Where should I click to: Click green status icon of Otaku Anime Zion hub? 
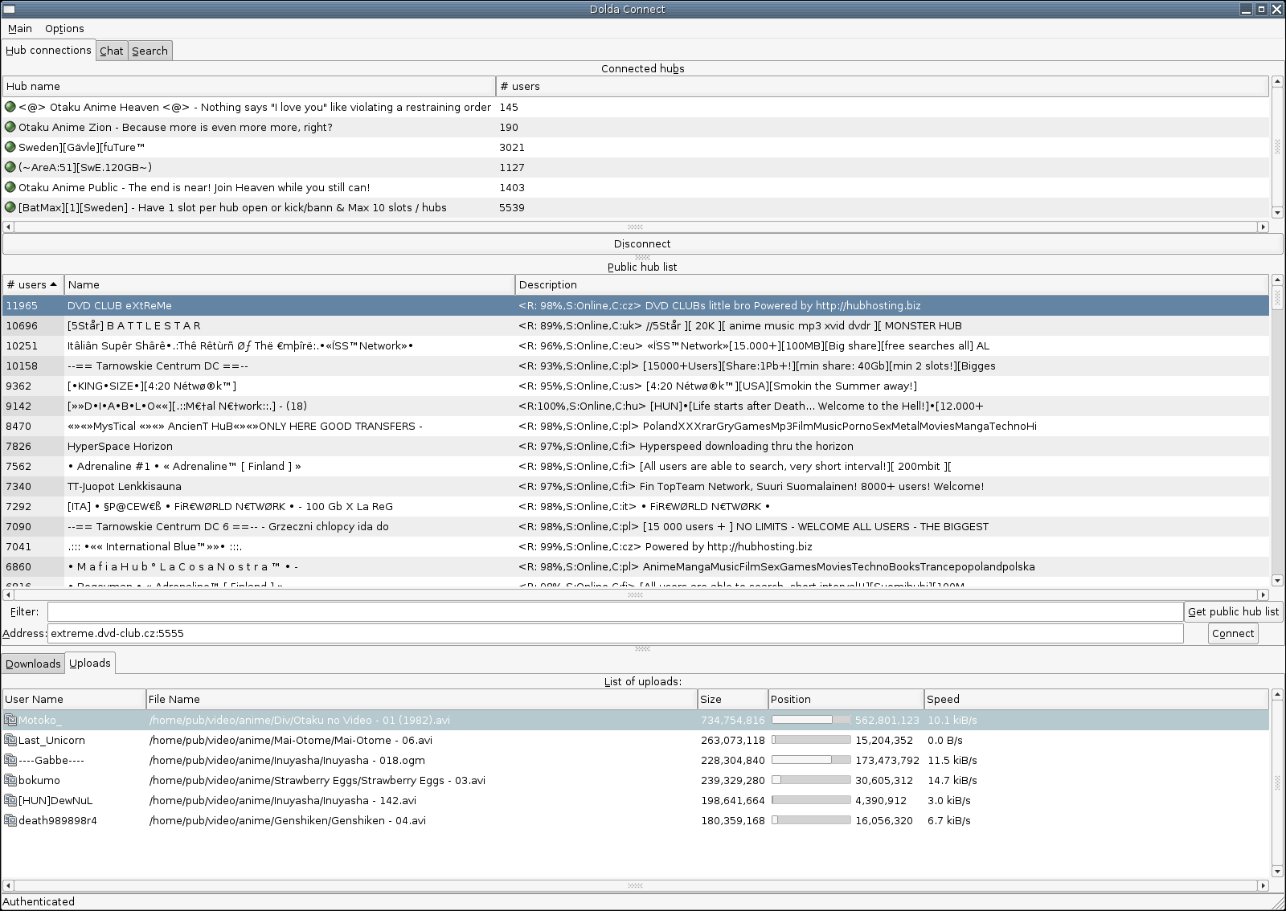click(x=10, y=127)
